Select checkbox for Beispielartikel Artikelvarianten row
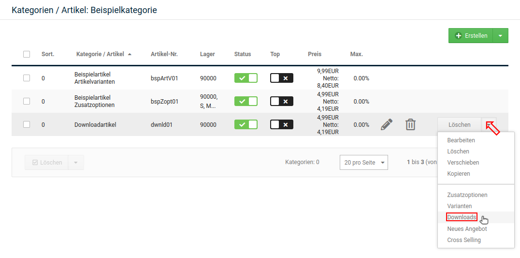The width and height of the screenshot is (520, 258). (x=27, y=78)
